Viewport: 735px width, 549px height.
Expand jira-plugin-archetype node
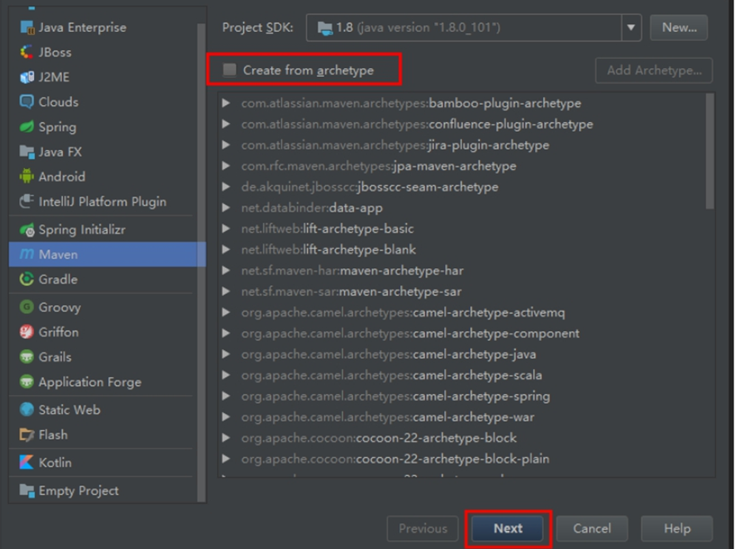pyautogui.click(x=226, y=145)
